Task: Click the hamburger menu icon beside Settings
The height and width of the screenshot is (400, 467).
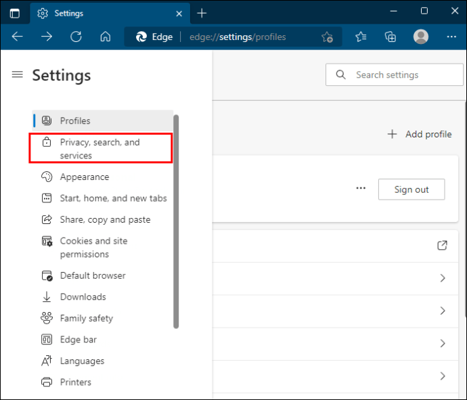Action: 18,74
